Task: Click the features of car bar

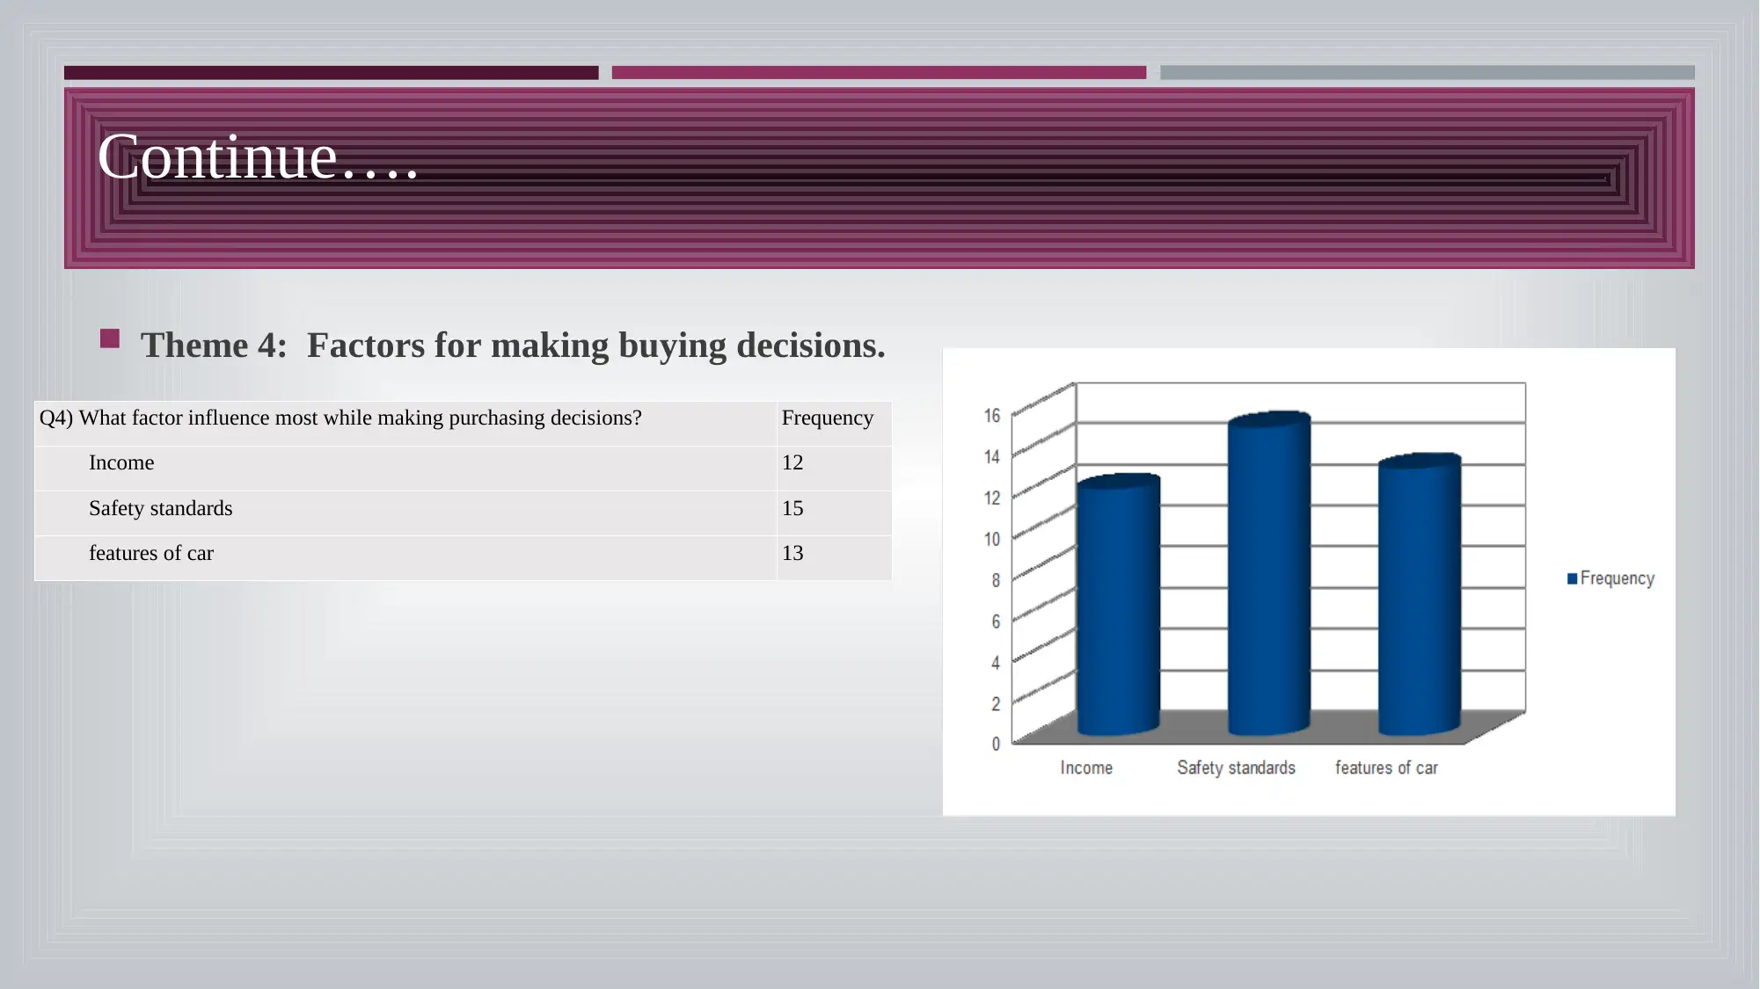Action: (x=1420, y=594)
